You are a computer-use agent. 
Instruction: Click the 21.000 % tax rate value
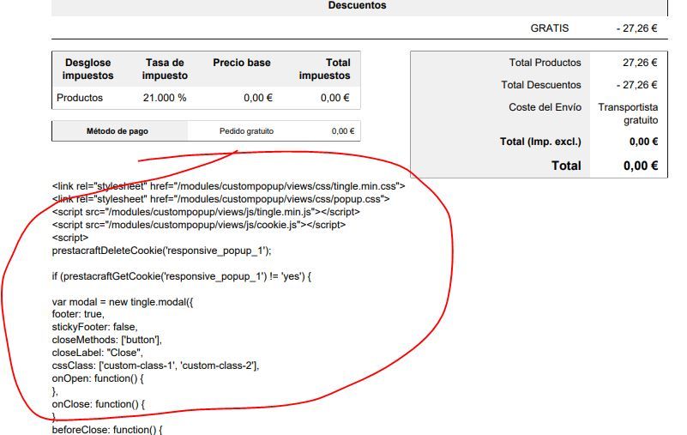click(165, 98)
